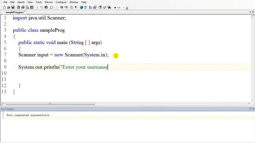Image resolution: width=255 pixels, height=143 pixels.
Task: Increase indent with the toolbar icon
Action: (x=66, y=7)
